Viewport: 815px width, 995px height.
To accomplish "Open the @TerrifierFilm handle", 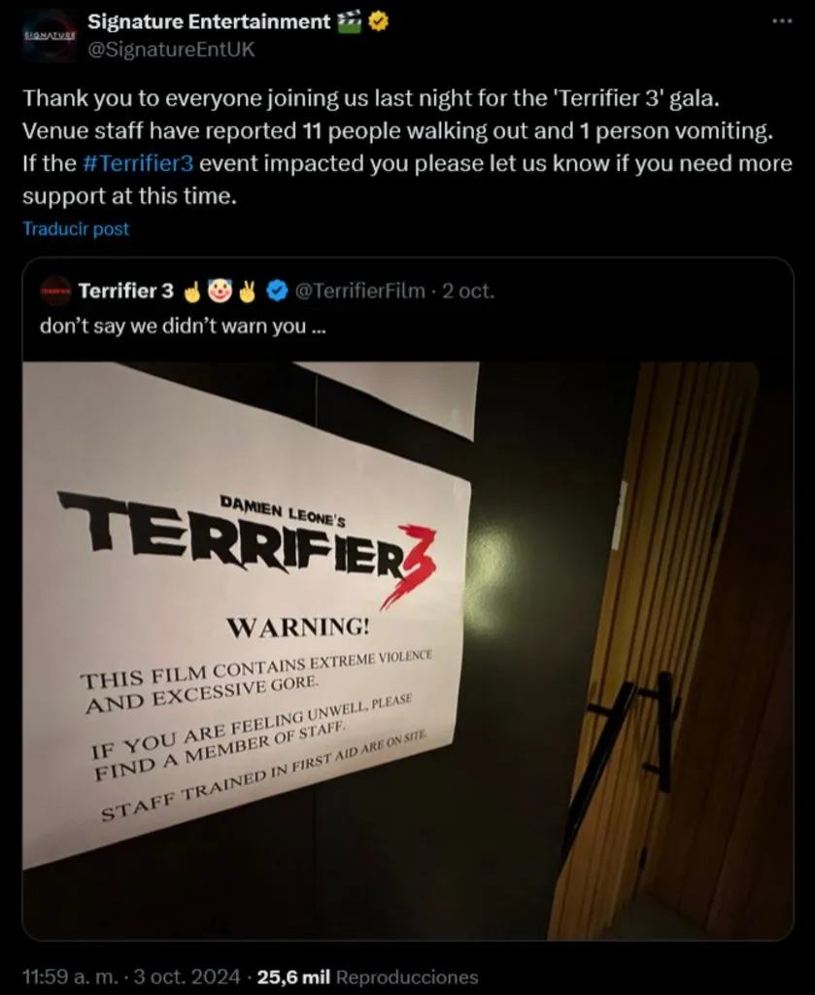I will point(359,291).
